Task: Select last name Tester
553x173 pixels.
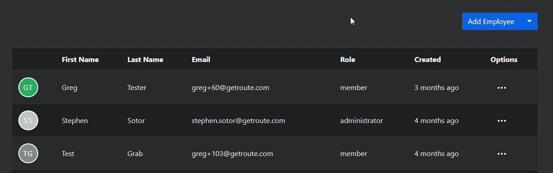Action: point(137,88)
